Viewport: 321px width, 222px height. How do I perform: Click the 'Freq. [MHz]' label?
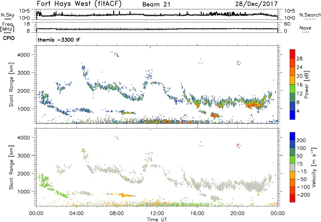(7, 27)
